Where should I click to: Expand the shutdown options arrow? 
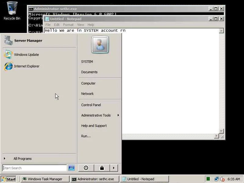point(114,168)
